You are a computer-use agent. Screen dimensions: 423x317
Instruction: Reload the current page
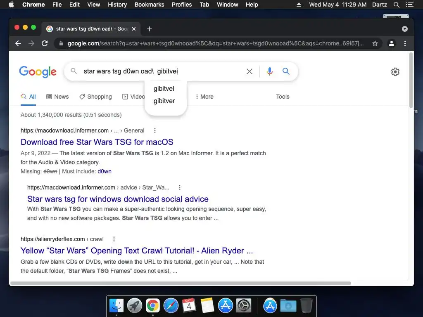coord(45,43)
